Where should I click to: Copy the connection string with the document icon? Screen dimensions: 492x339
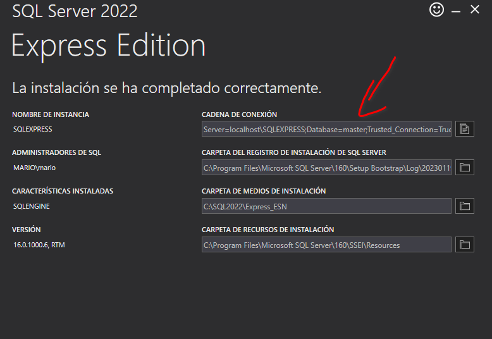465,128
